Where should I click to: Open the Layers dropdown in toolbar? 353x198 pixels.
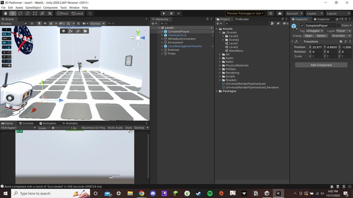pos(314,13)
